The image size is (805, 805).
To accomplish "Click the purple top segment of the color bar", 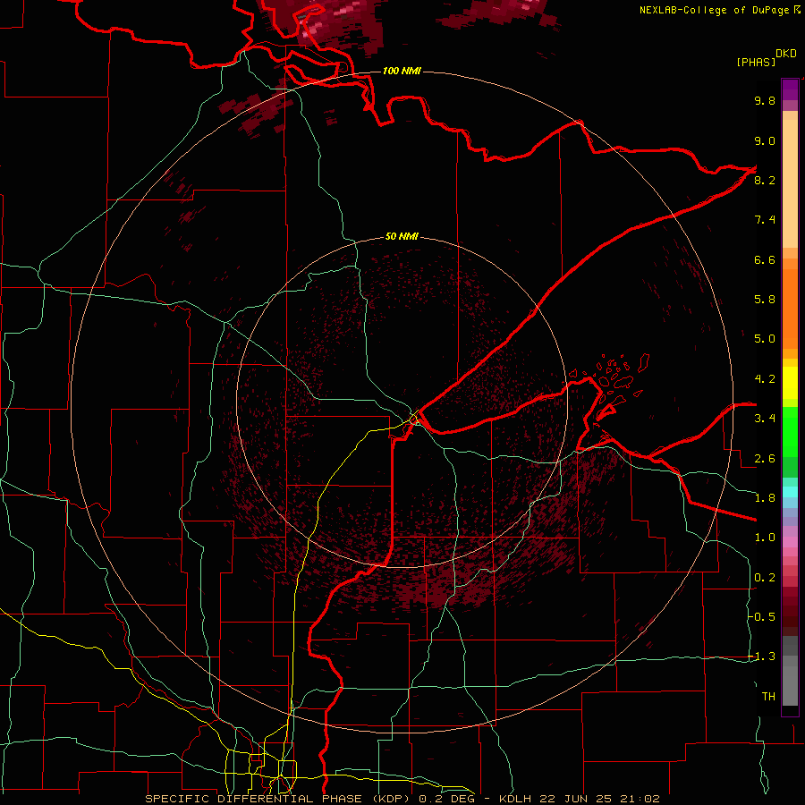I will pos(790,89).
